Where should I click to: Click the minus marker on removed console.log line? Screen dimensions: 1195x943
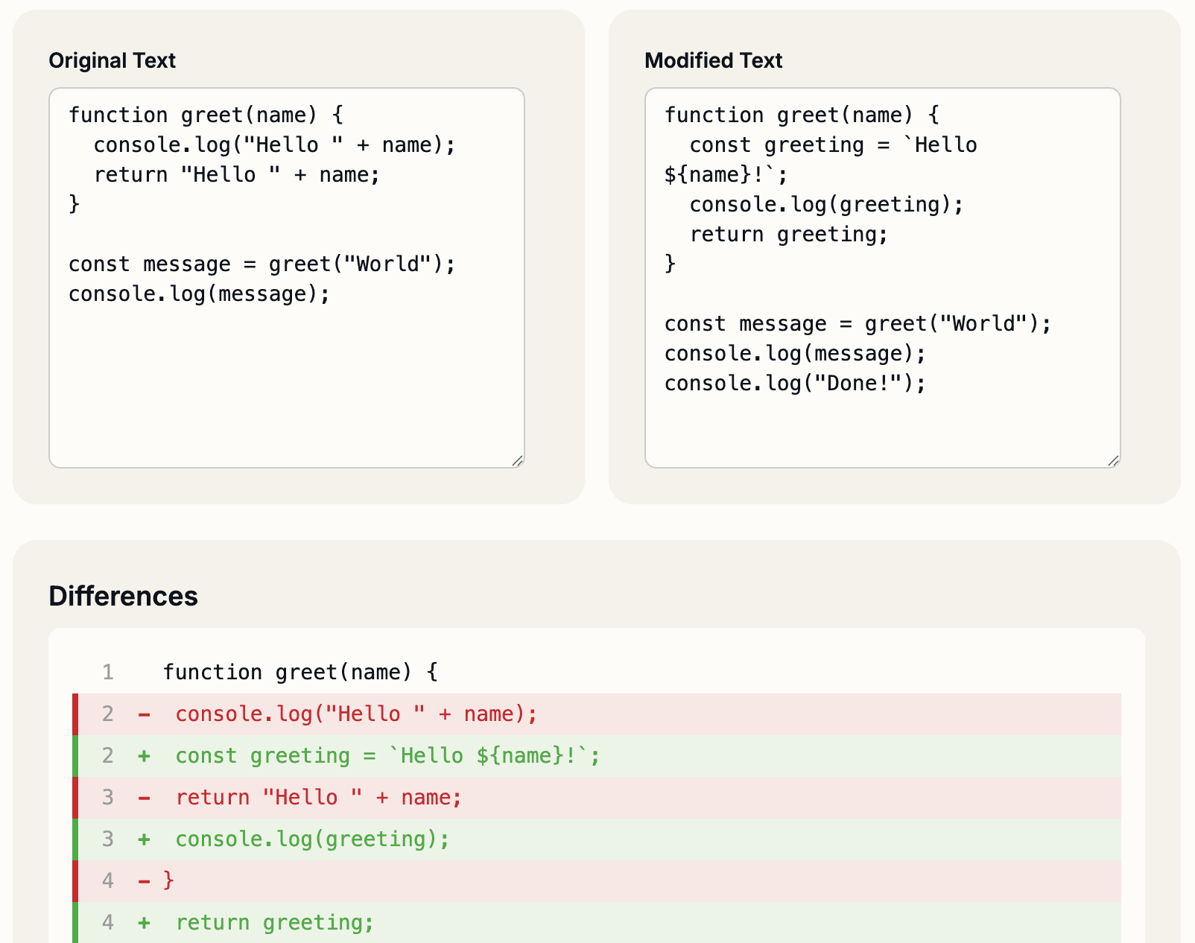point(144,714)
